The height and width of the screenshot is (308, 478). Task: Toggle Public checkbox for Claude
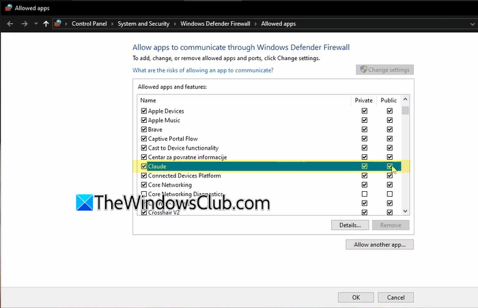(x=390, y=167)
